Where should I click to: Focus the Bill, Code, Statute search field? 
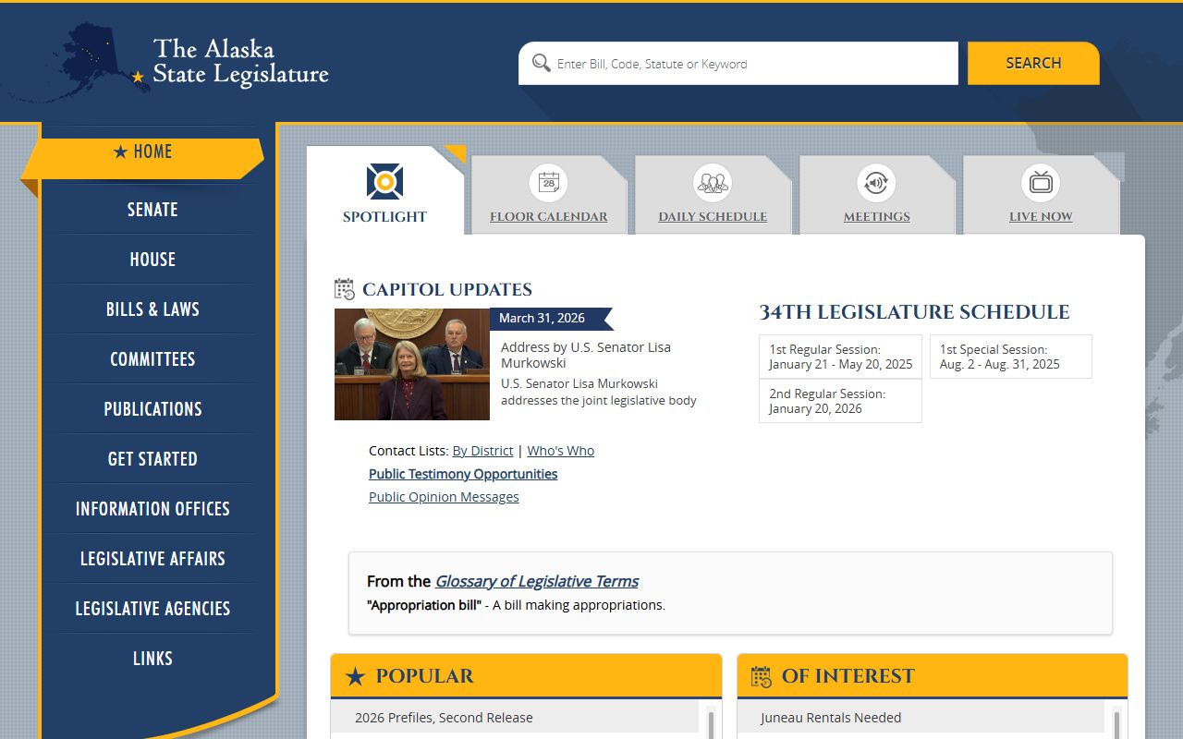[738, 64]
